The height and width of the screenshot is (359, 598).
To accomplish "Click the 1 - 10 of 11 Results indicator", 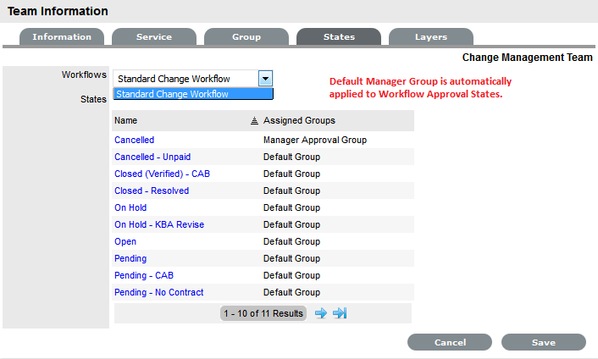I will coord(263,313).
